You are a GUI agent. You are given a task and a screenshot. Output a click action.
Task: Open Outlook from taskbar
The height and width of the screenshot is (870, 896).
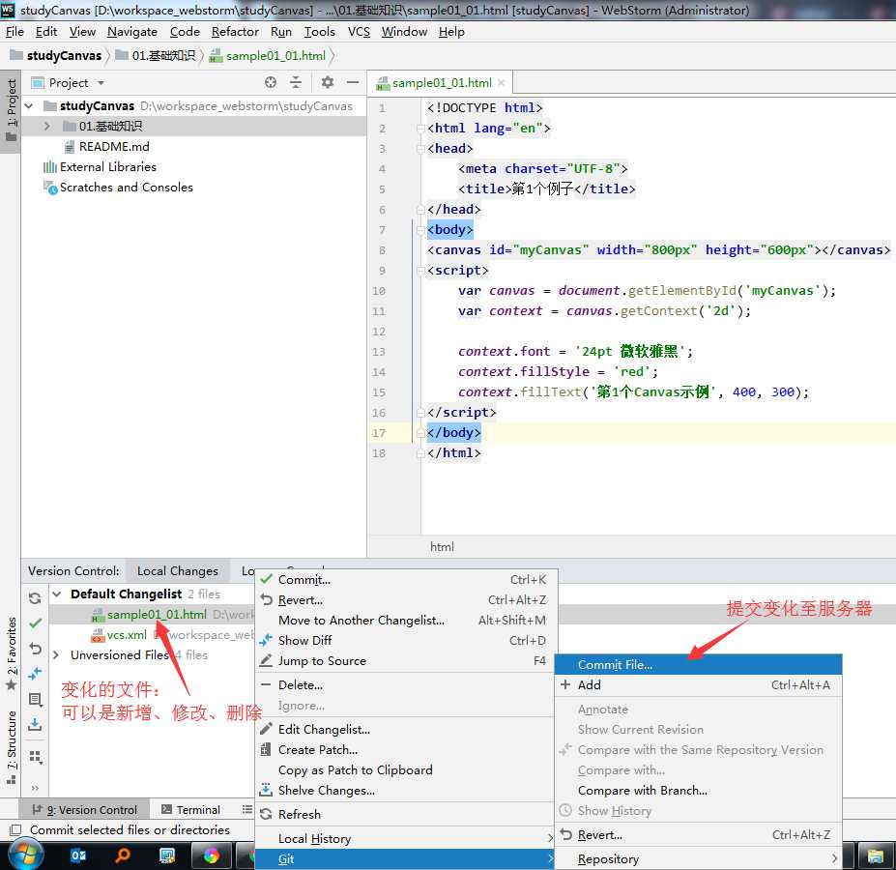[x=78, y=855]
